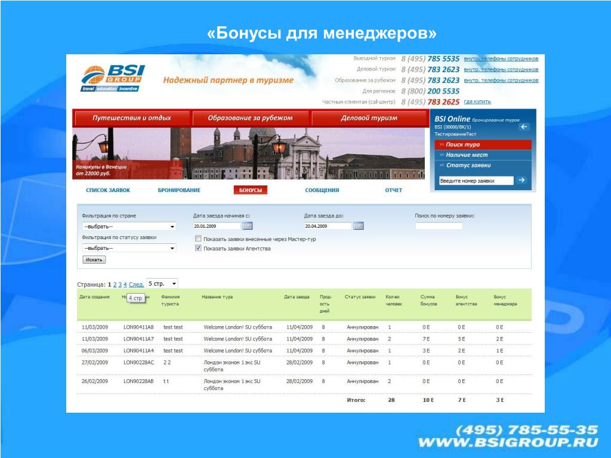This screenshot has width=611, height=458.
Task: Open staff phones link for Выездной туризм
Action: (501, 58)
